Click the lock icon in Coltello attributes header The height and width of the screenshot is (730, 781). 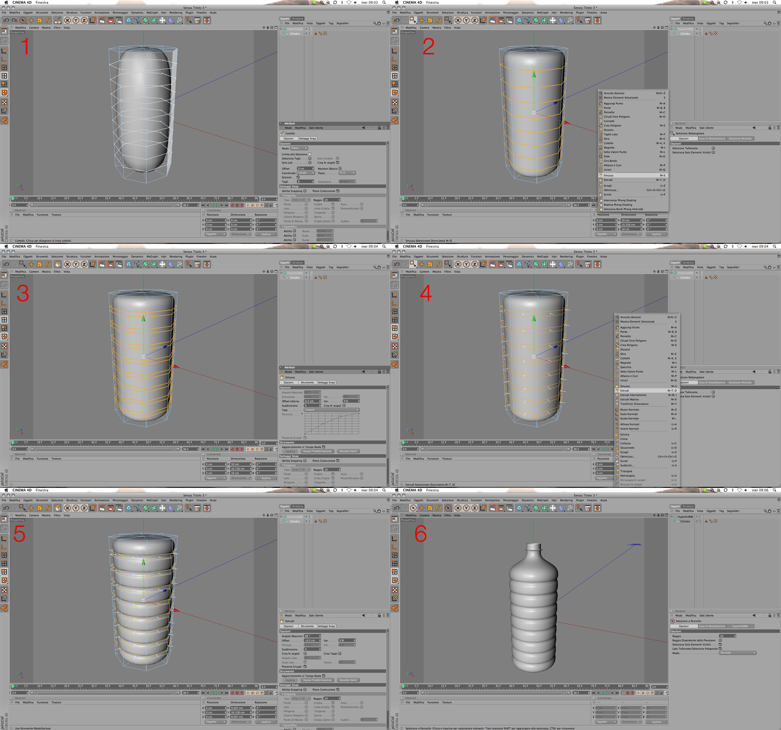pos(379,128)
